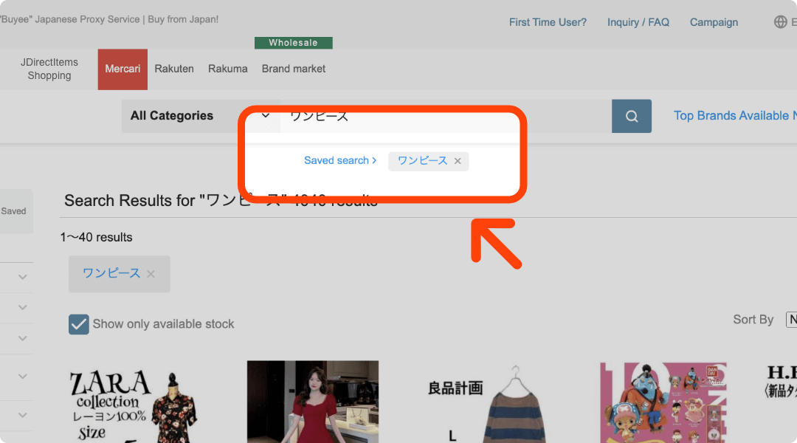Open Top Brands Available link
This screenshot has width=797, height=443.
735,116
